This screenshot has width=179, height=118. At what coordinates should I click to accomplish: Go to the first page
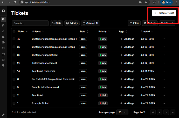(153, 112)
